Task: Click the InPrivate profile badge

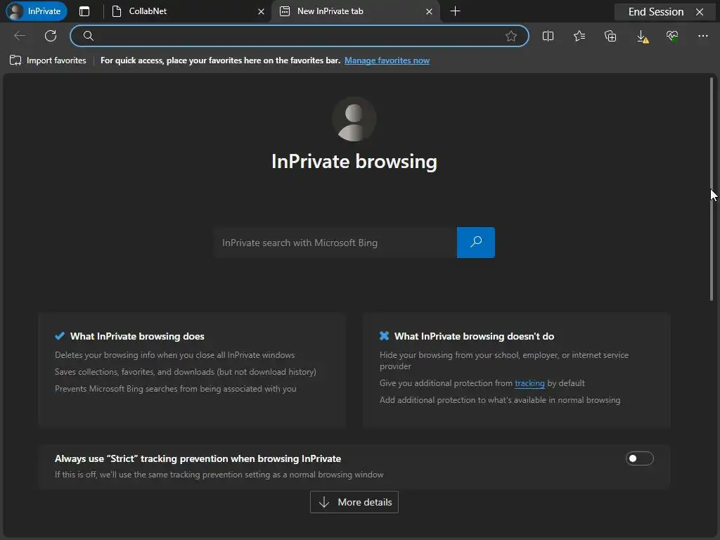Action: click(37, 11)
